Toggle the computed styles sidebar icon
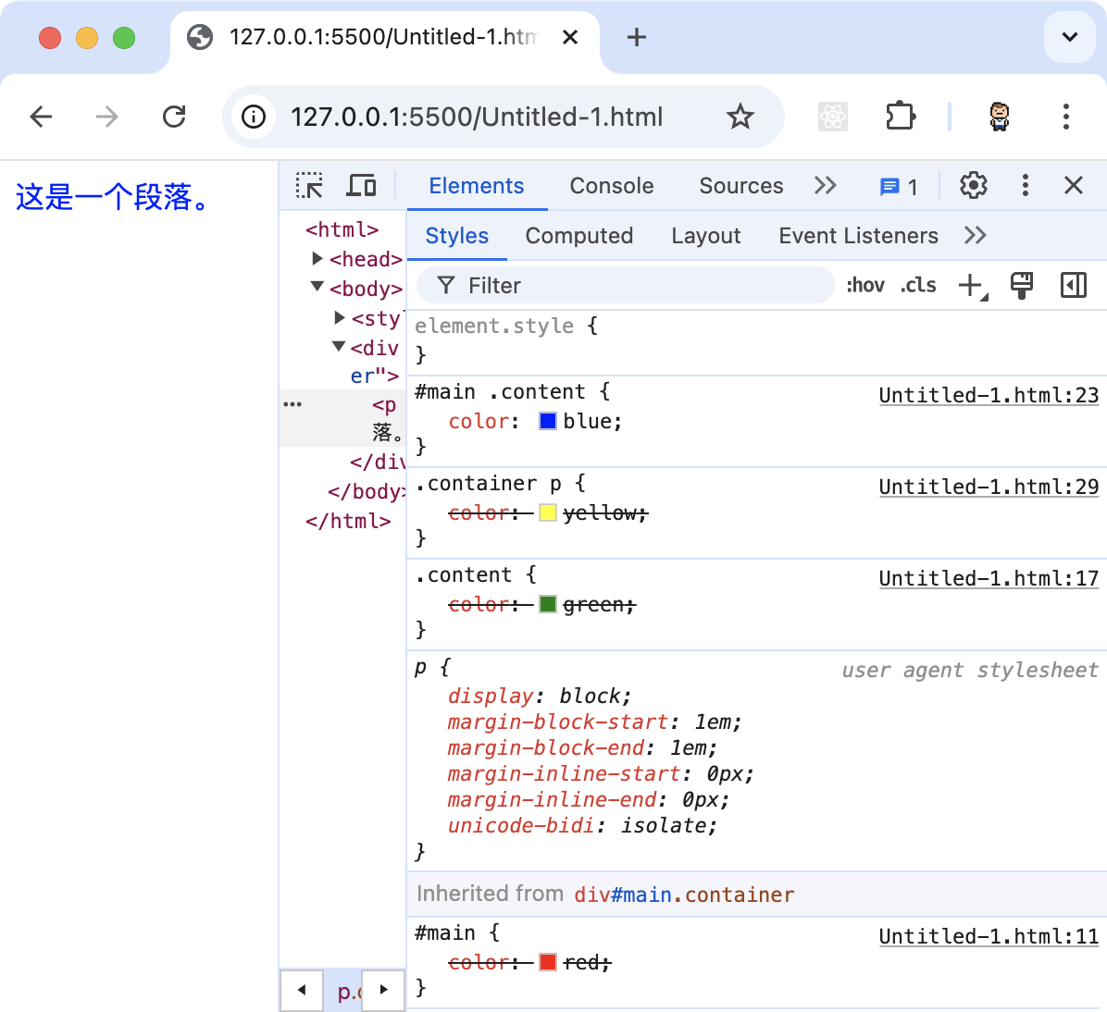Image resolution: width=1107 pixels, height=1012 pixels. 1073,286
